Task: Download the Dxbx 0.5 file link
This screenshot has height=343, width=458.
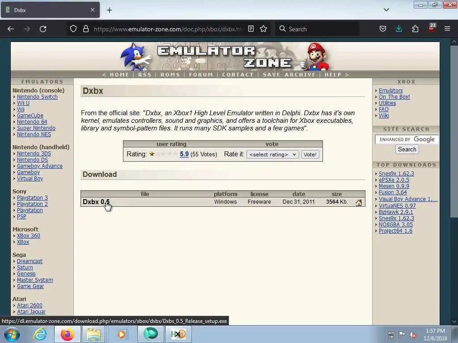Action: (x=96, y=202)
